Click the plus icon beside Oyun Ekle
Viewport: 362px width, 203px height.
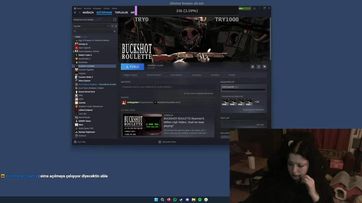[x=75, y=142]
